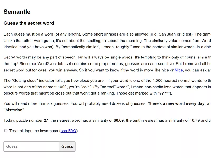This screenshot has width=211, height=158.
Task: Click the paragraph starting 'Secret words may be'
Action: [107, 64]
